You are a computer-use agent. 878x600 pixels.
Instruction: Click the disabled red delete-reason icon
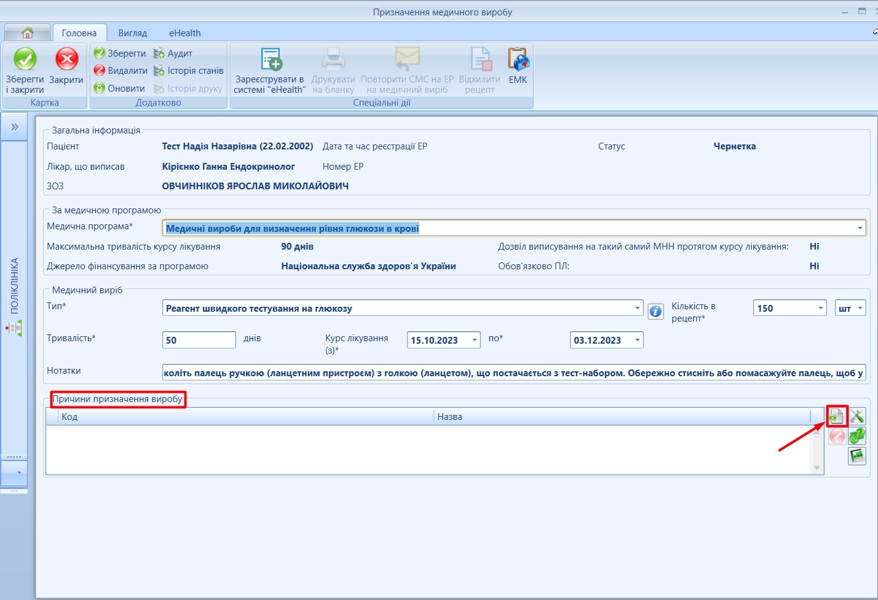point(837,436)
